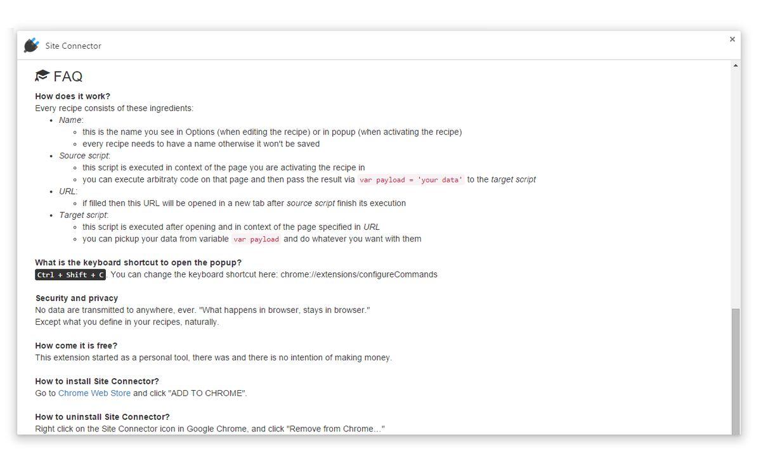Click the Site Connector title text
The image size is (761, 475).
point(73,46)
